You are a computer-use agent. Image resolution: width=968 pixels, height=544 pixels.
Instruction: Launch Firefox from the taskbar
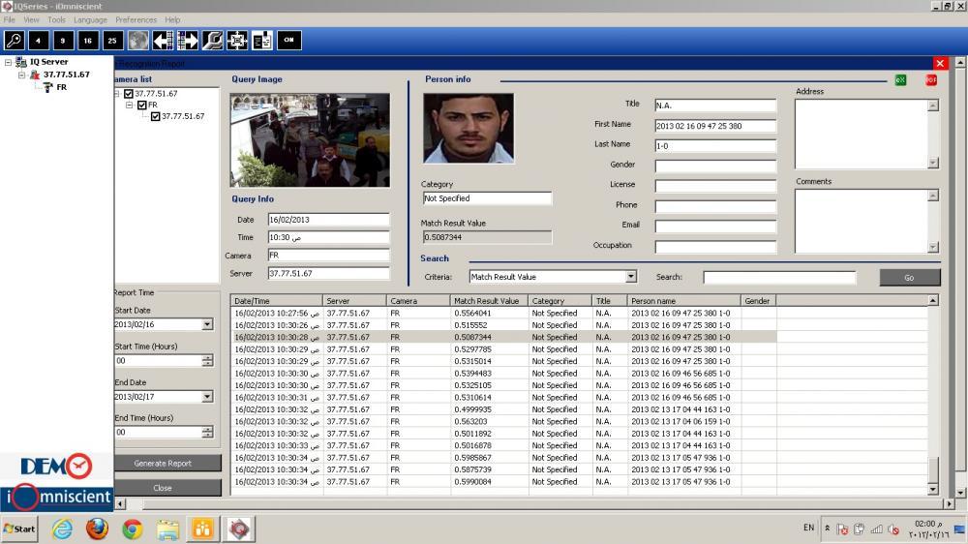97,529
